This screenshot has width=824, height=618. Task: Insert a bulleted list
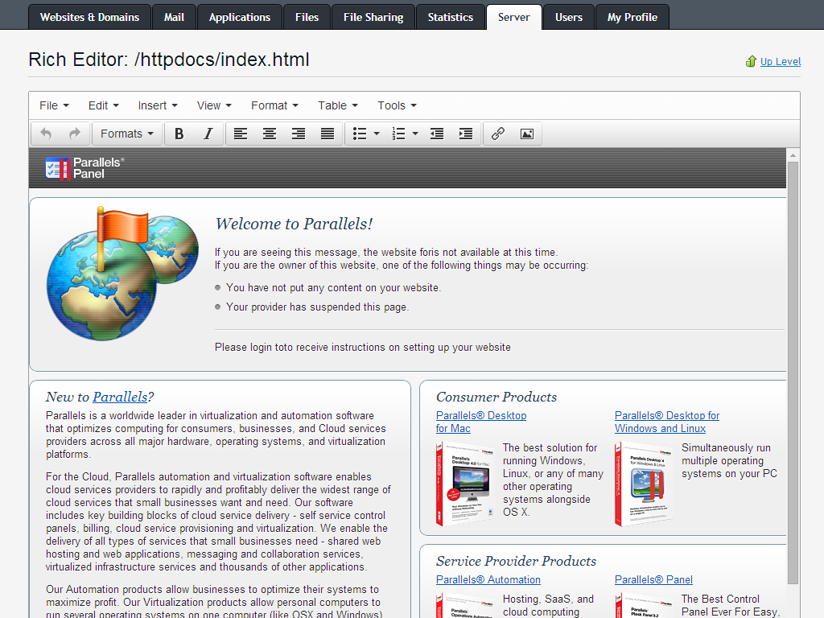[360, 134]
